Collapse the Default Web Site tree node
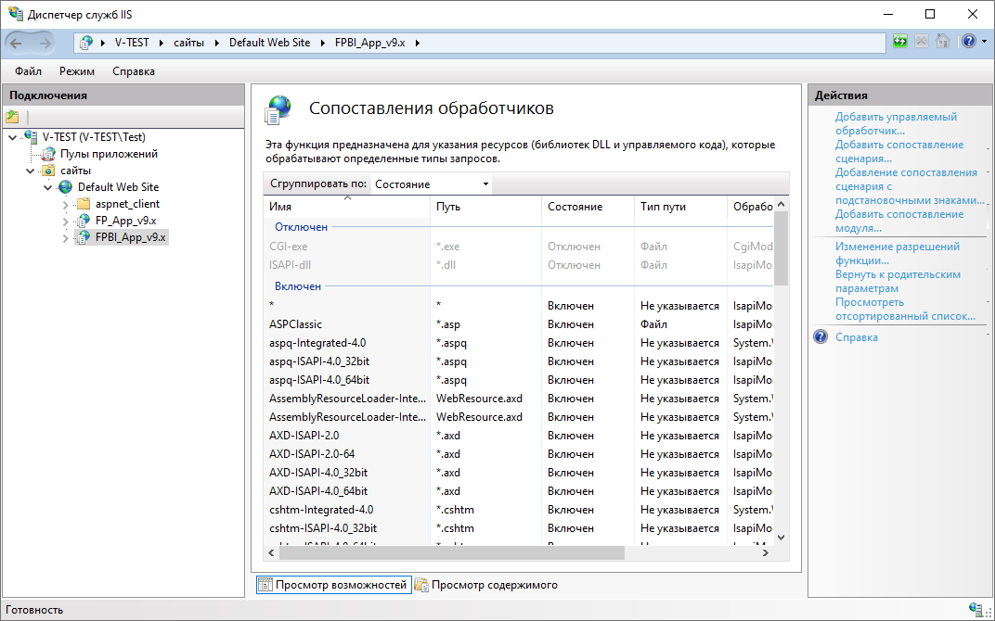Image resolution: width=995 pixels, height=621 pixels. pos(48,187)
